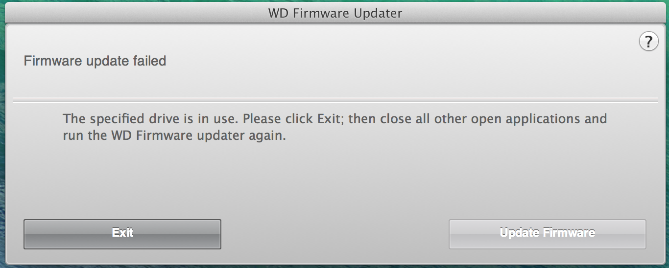This screenshot has width=669, height=268.
Task: Click the 'run the WD Firmware updater again' line
Action: tap(174, 136)
